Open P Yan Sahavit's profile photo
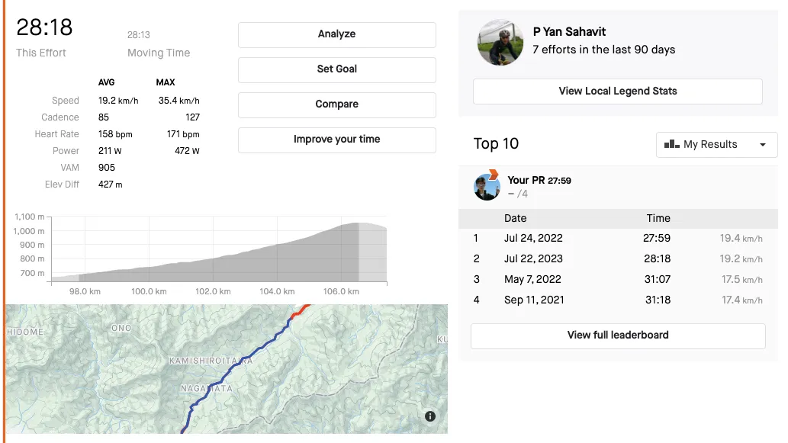Screen dimensions: 788x443 [x=500, y=43]
